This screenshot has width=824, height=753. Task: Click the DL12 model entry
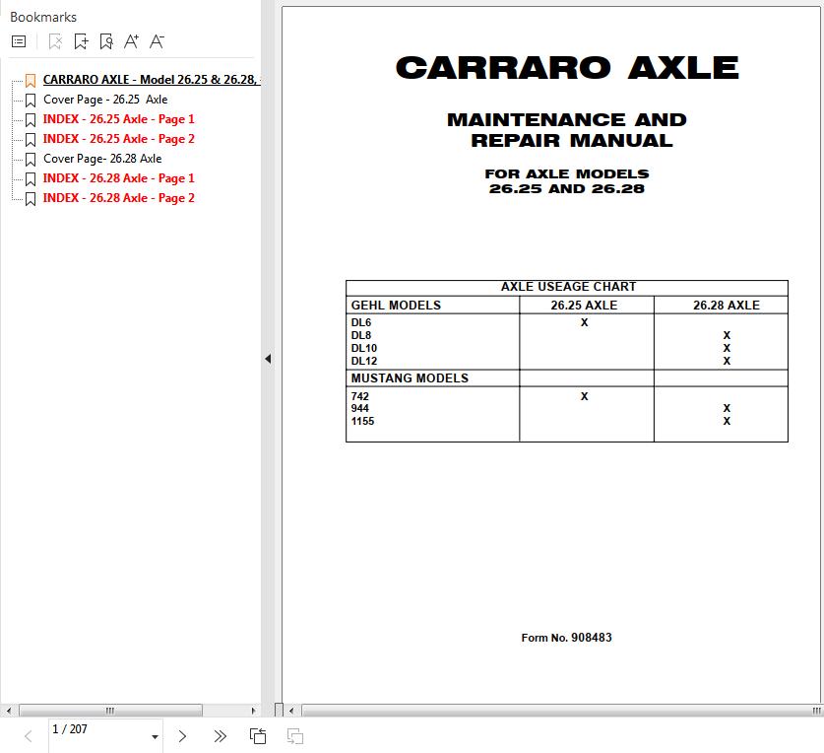point(363,361)
